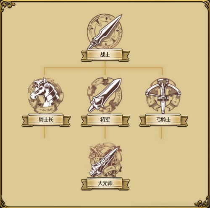Select the 战士 spear emblem icon
Image resolution: width=210 pixels, height=208 pixels.
[x=105, y=31]
